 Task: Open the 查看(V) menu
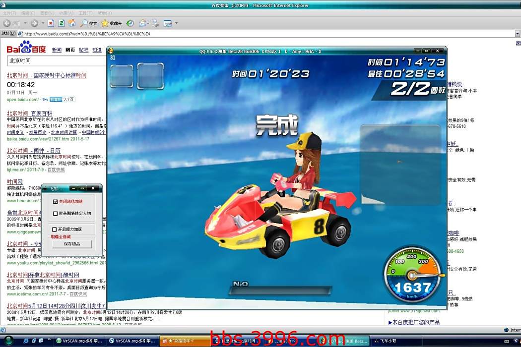pyautogui.click(x=47, y=13)
